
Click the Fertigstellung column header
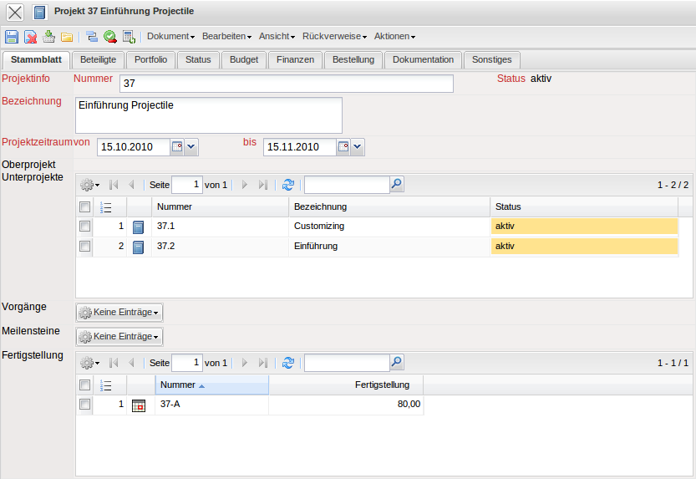(x=382, y=385)
